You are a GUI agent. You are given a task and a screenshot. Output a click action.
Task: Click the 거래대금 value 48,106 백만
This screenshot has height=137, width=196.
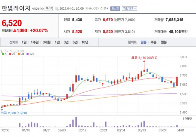(178, 32)
